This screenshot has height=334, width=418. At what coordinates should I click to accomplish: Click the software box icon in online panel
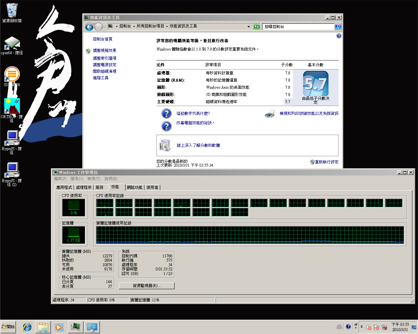[x=165, y=145]
